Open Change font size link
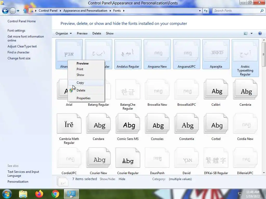 pos(19,58)
